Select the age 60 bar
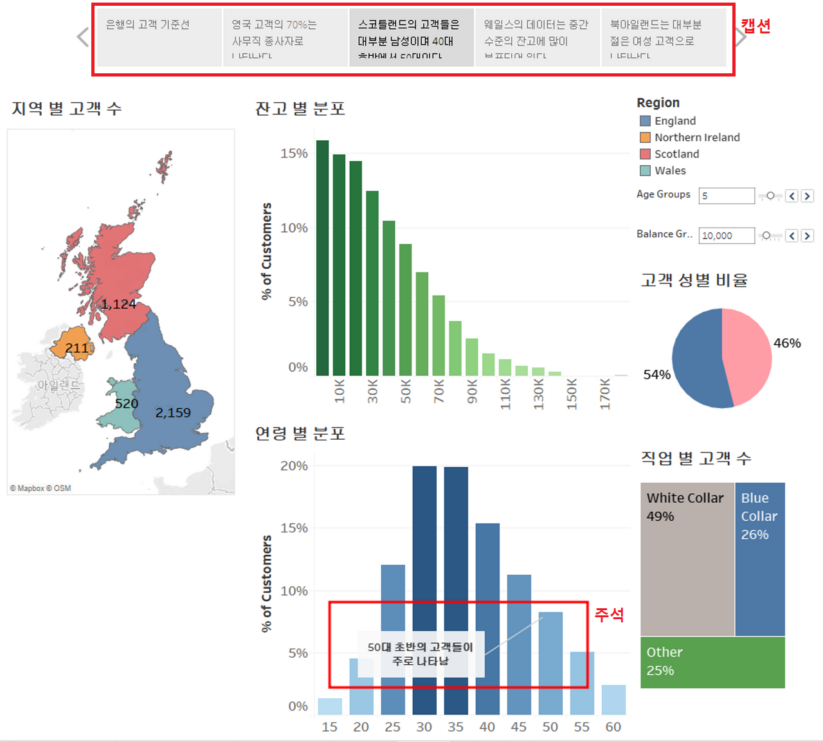This screenshot has width=823, height=742. coord(613,700)
